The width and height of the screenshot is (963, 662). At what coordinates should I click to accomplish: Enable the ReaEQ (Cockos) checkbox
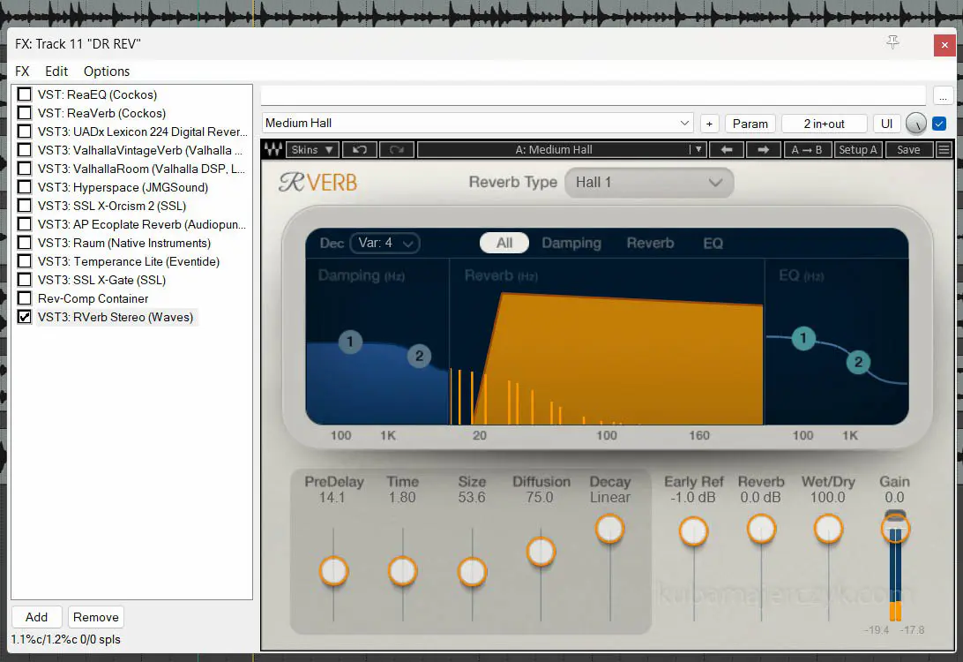point(25,94)
